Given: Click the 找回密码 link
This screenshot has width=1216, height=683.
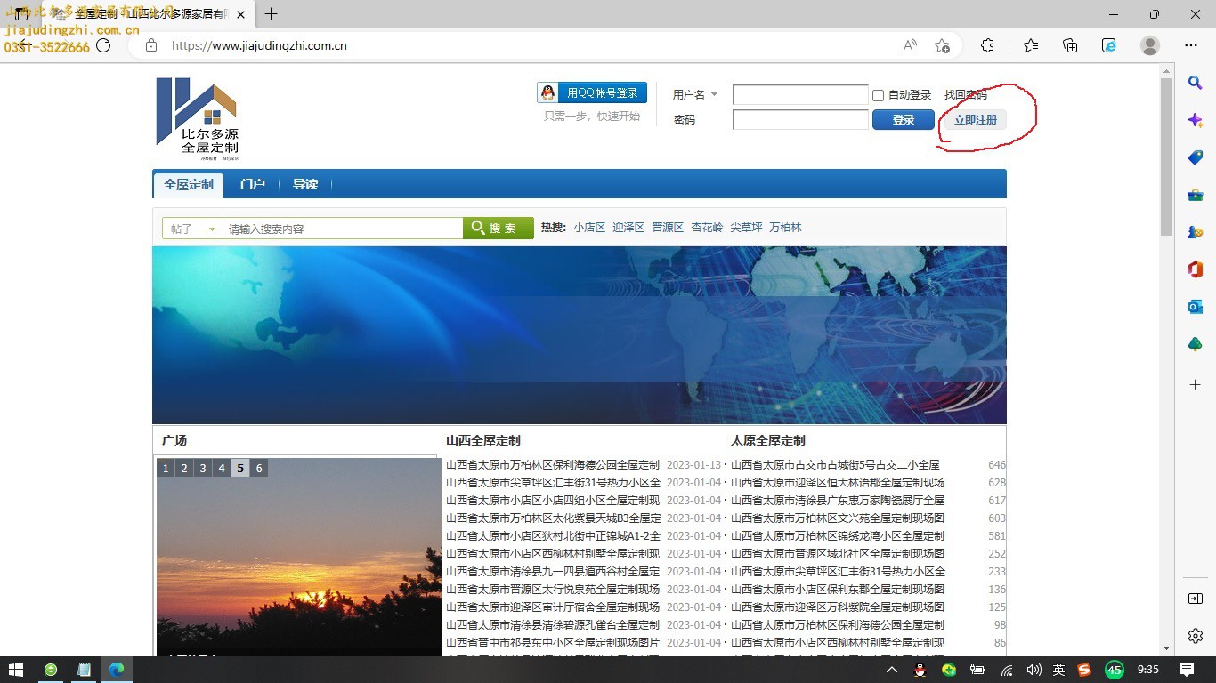Looking at the screenshot, I should click(966, 94).
